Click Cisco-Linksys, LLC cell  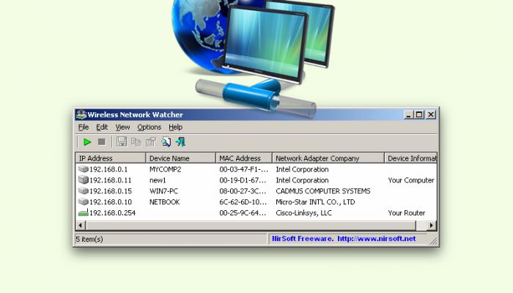(x=303, y=213)
